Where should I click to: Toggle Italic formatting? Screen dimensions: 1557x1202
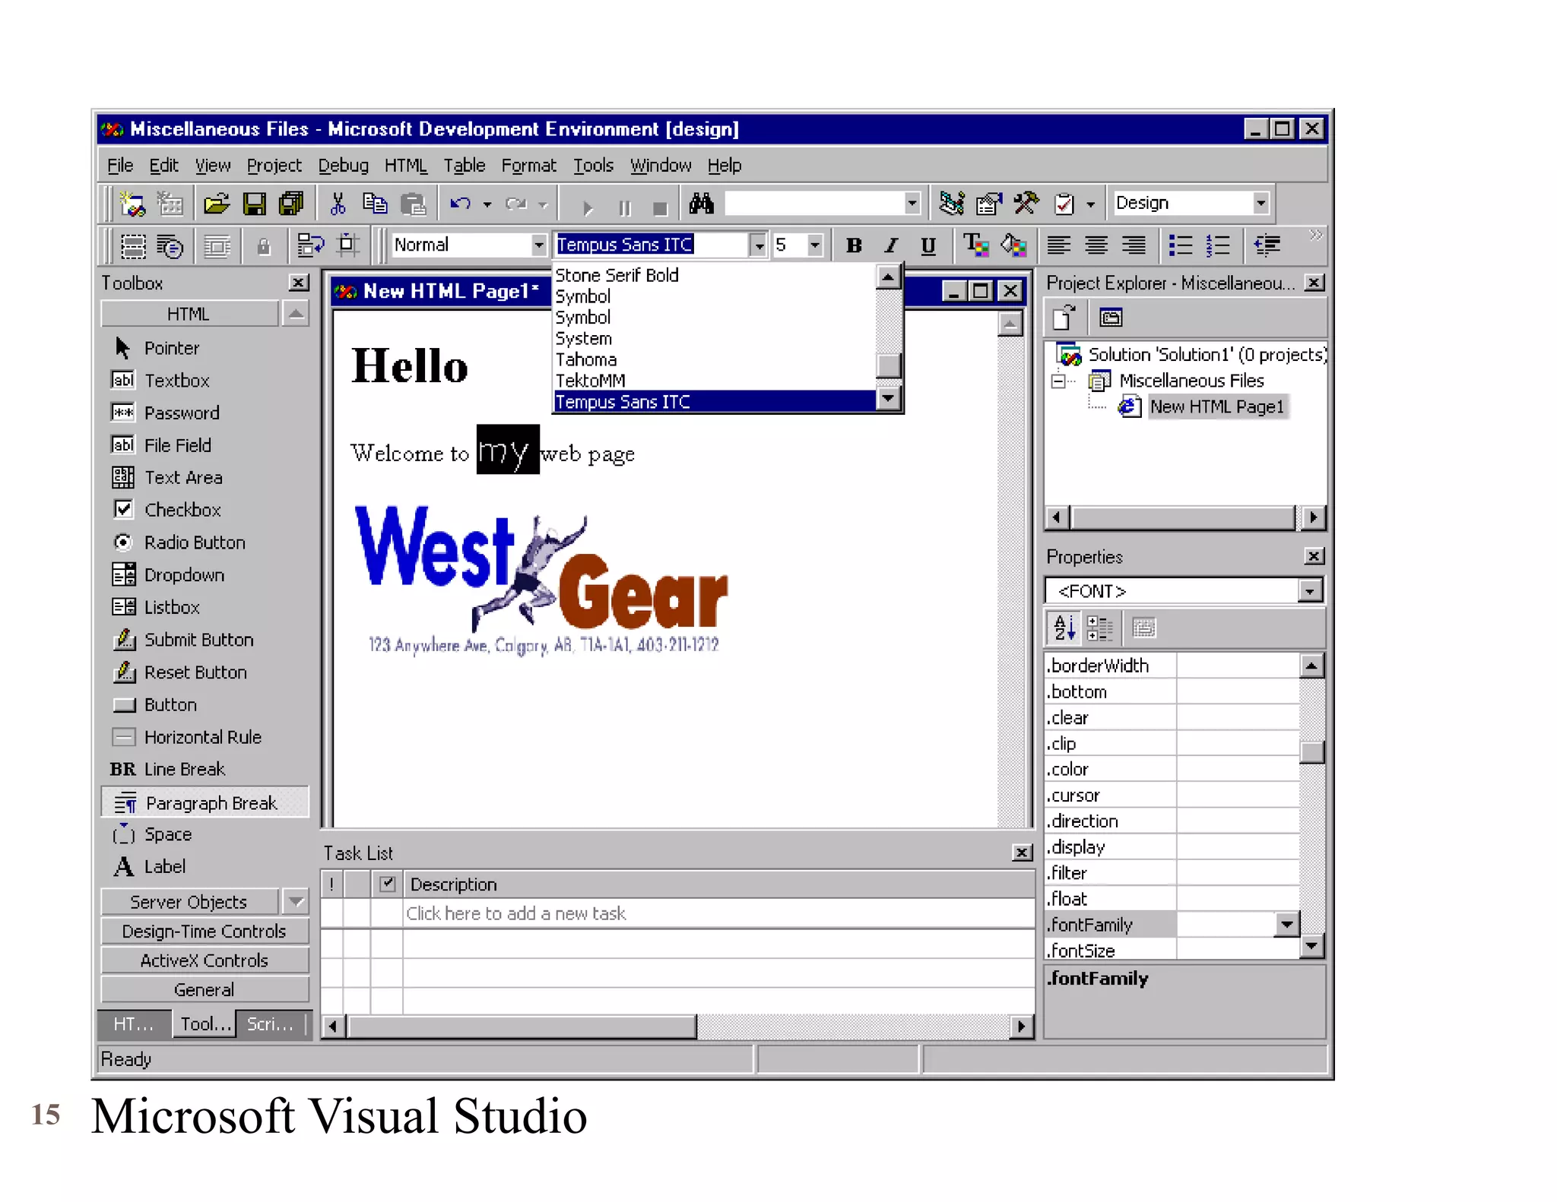[x=891, y=245]
